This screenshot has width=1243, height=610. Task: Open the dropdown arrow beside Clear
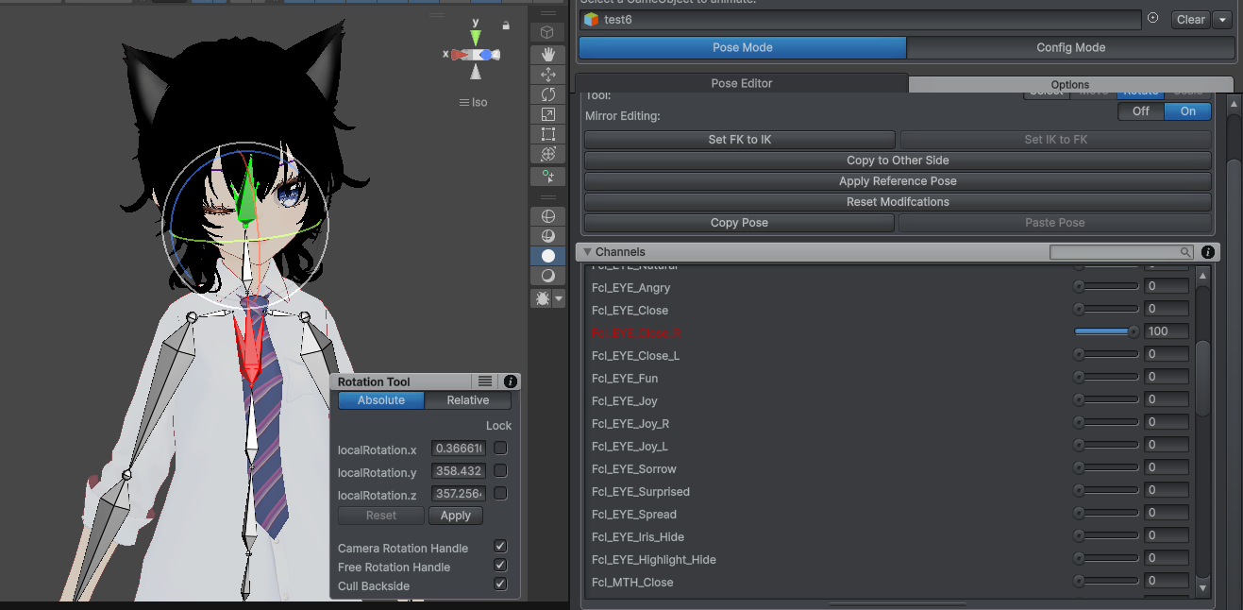pyautogui.click(x=1222, y=20)
